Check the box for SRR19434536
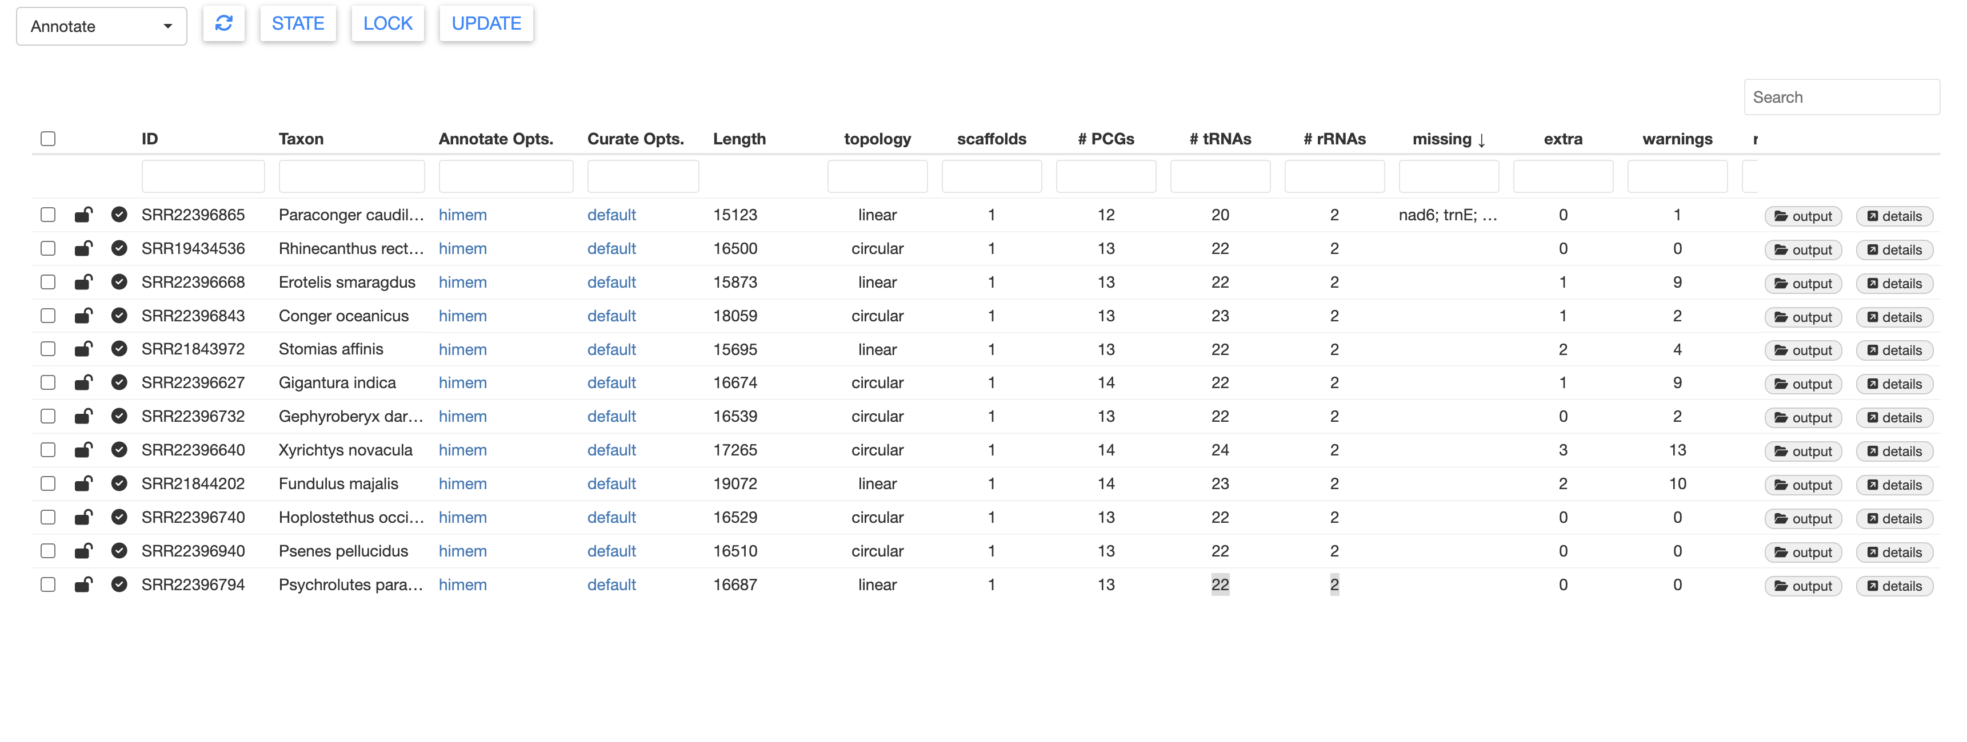The height and width of the screenshot is (742, 1967). point(48,249)
